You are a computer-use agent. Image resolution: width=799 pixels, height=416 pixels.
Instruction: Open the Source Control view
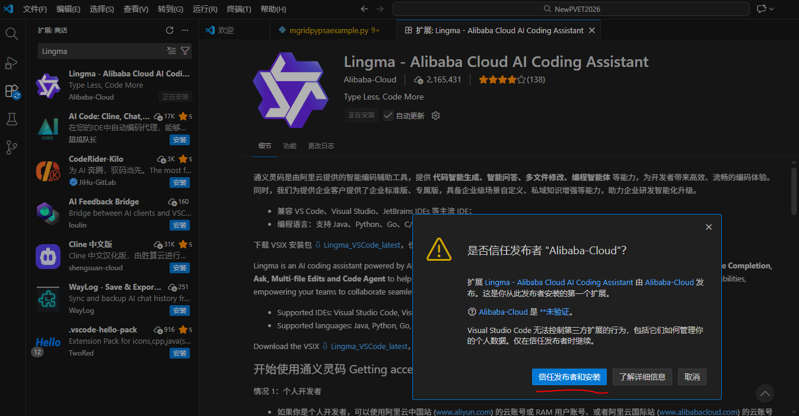tap(12, 148)
